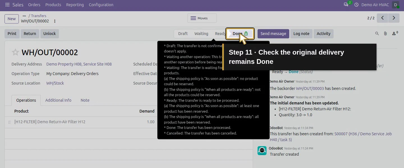This screenshot has height=168, width=404.
Task: Open the Odoo apps grid menu
Action: (x=7, y=5)
